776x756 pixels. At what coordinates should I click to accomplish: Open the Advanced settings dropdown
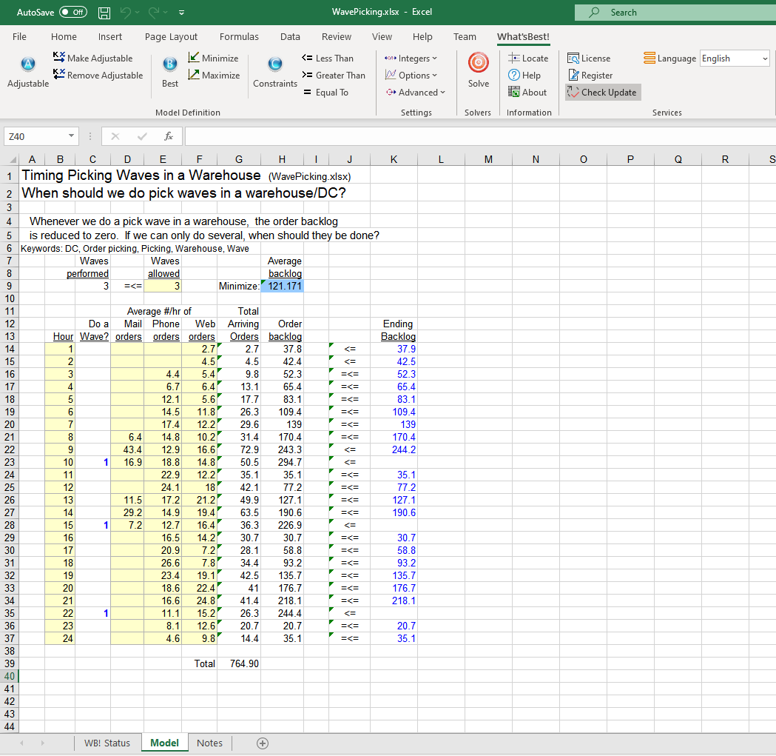pos(416,93)
